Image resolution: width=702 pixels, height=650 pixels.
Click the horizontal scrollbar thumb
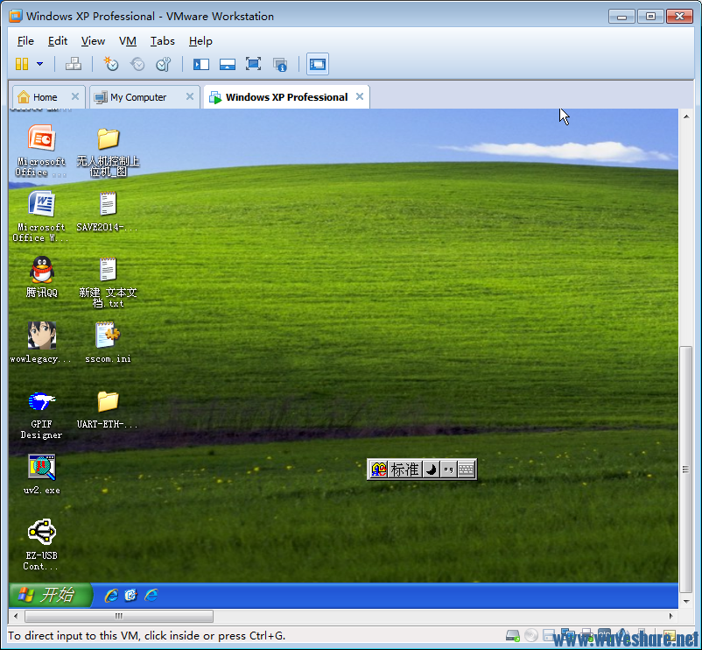coord(119,616)
